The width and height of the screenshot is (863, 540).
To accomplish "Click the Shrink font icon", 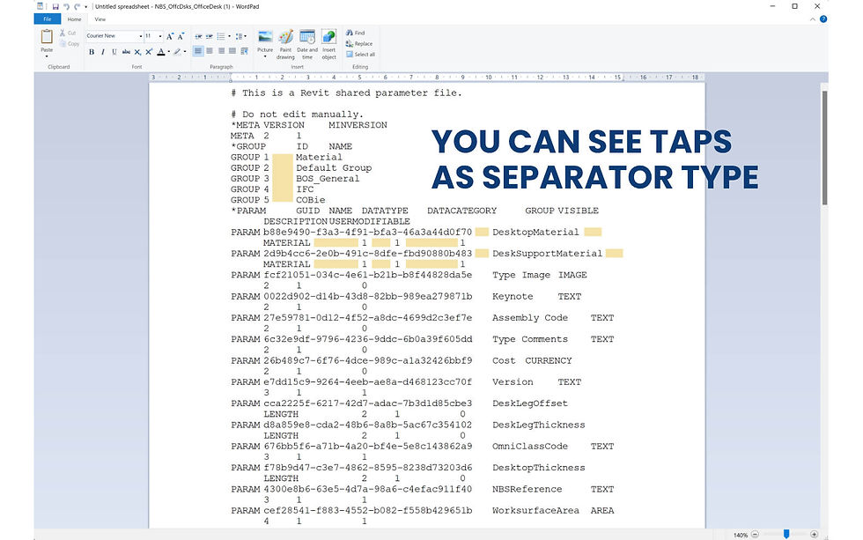I will pyautogui.click(x=181, y=36).
